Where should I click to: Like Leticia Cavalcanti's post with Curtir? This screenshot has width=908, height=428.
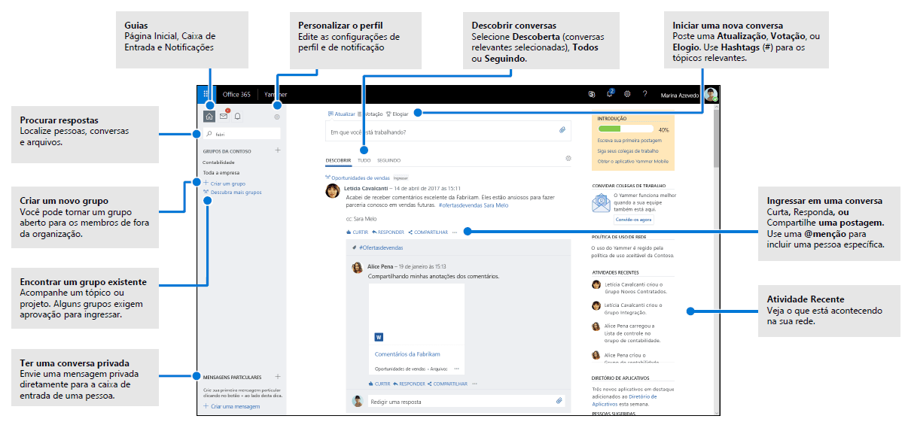(358, 232)
